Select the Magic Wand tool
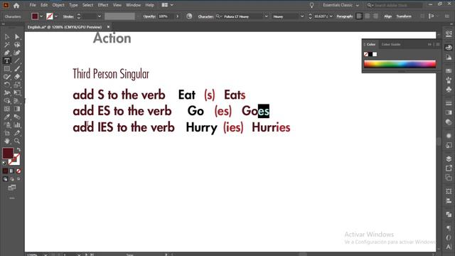This screenshot has width=455, height=256. click(7, 45)
